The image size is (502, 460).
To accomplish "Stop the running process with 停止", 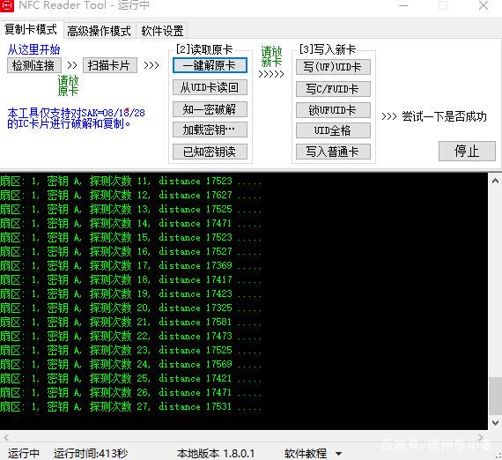I will pyautogui.click(x=467, y=151).
